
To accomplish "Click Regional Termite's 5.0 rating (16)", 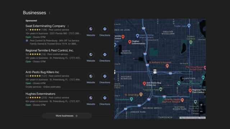I will coord(36,54).
